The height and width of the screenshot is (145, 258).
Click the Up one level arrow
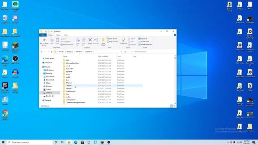[x=52, y=52]
